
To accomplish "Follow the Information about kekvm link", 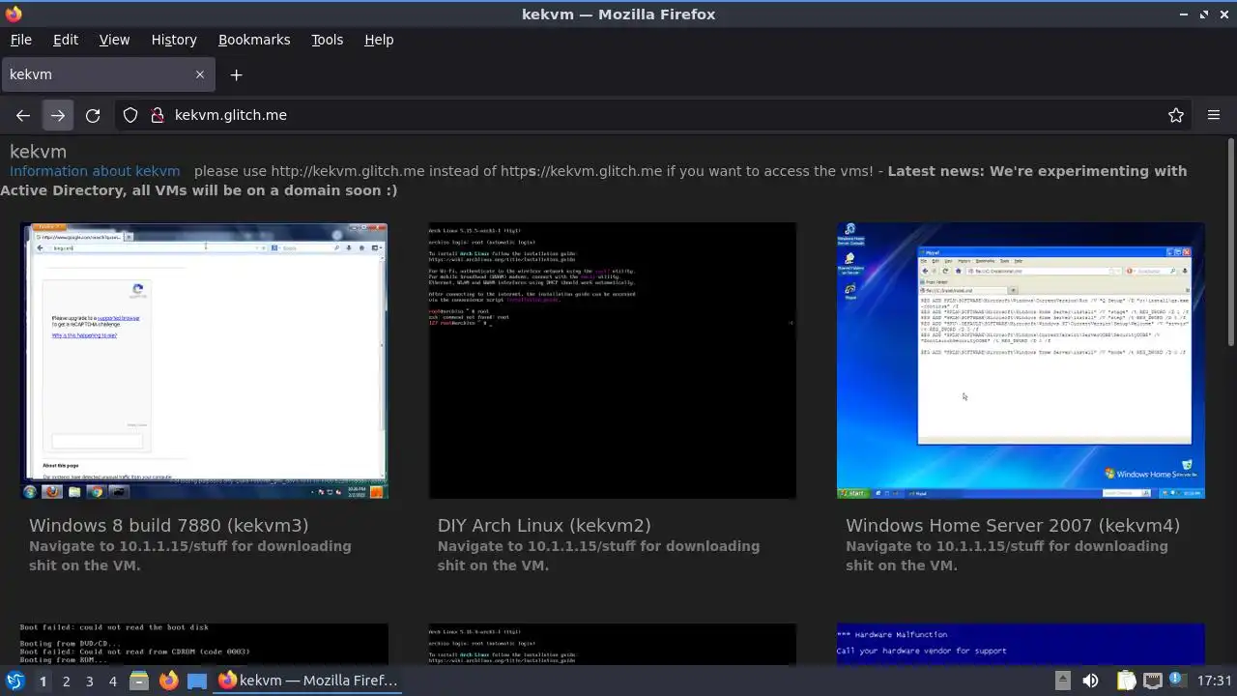I will click(x=95, y=171).
